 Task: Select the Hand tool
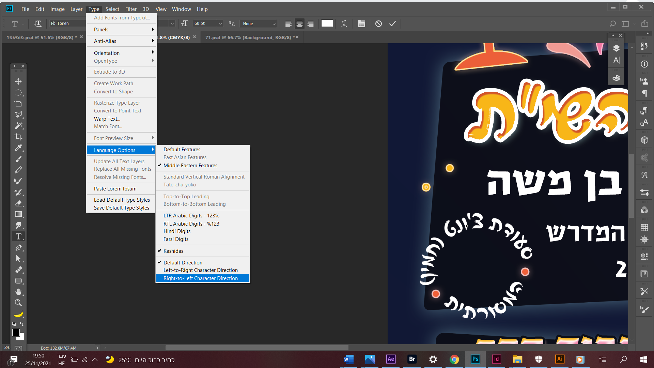(x=18, y=292)
